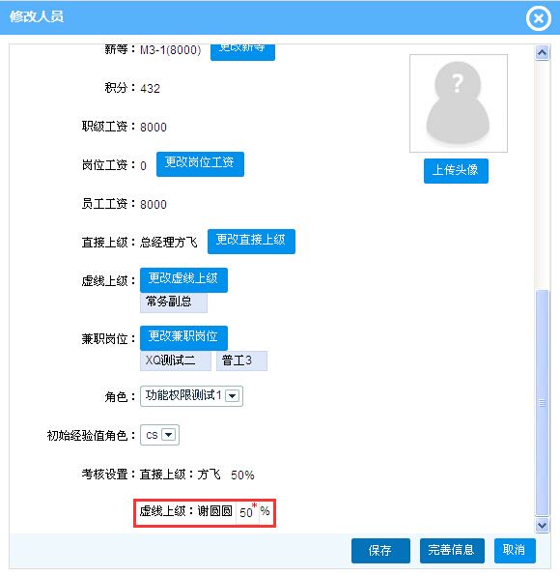
Task: Click the scrollbar up arrow
Action: click(542, 53)
